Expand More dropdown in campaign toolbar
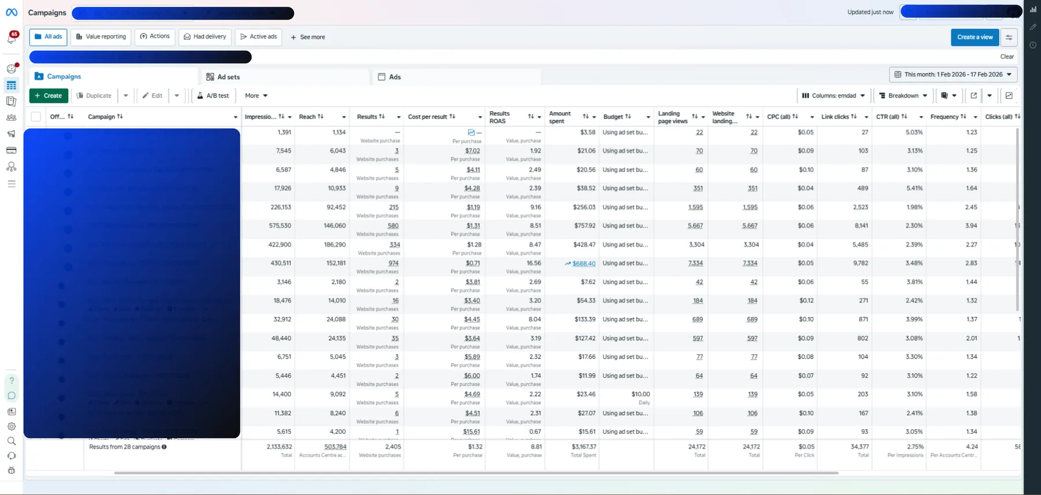Screen dimensions: 1041x495 pos(256,95)
